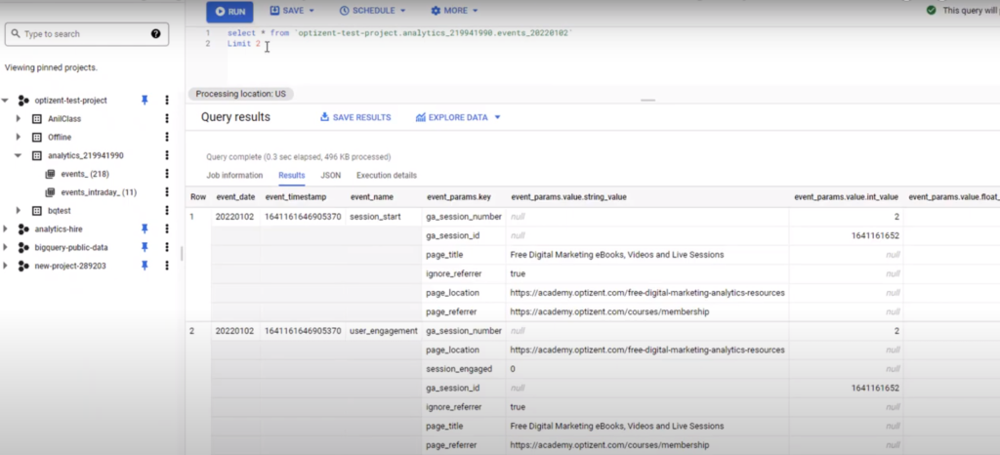Click Save Results button
This screenshot has width=1000, height=455.
(355, 117)
